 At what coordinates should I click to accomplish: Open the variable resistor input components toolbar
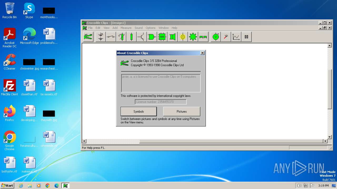121,37
